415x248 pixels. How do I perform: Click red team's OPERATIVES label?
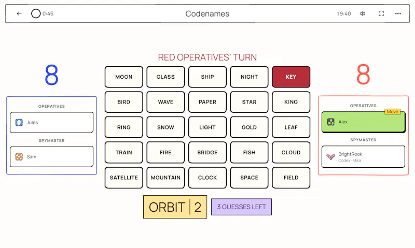tap(363, 106)
